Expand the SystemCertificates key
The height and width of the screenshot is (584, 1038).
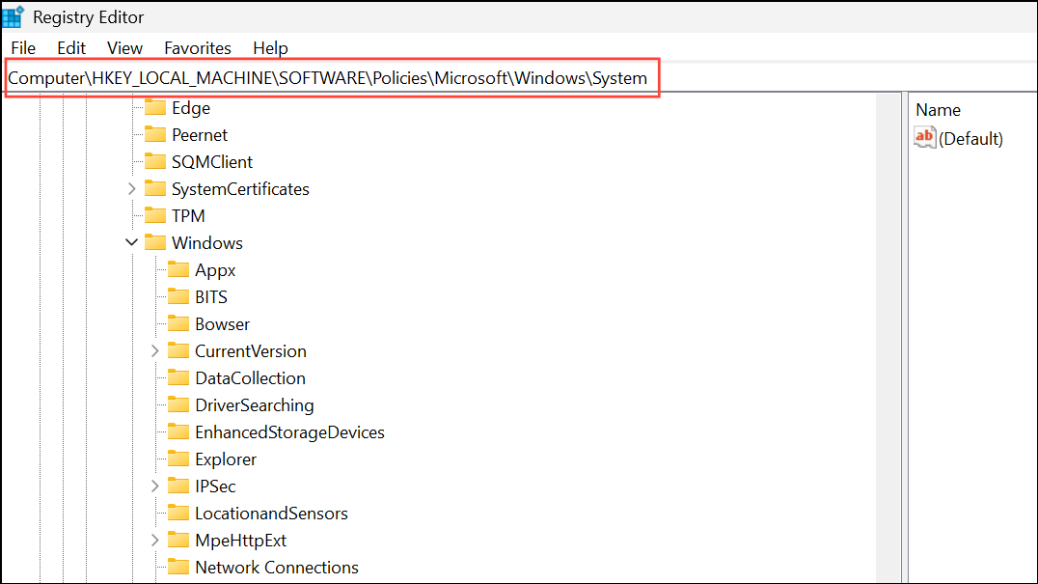click(x=132, y=188)
